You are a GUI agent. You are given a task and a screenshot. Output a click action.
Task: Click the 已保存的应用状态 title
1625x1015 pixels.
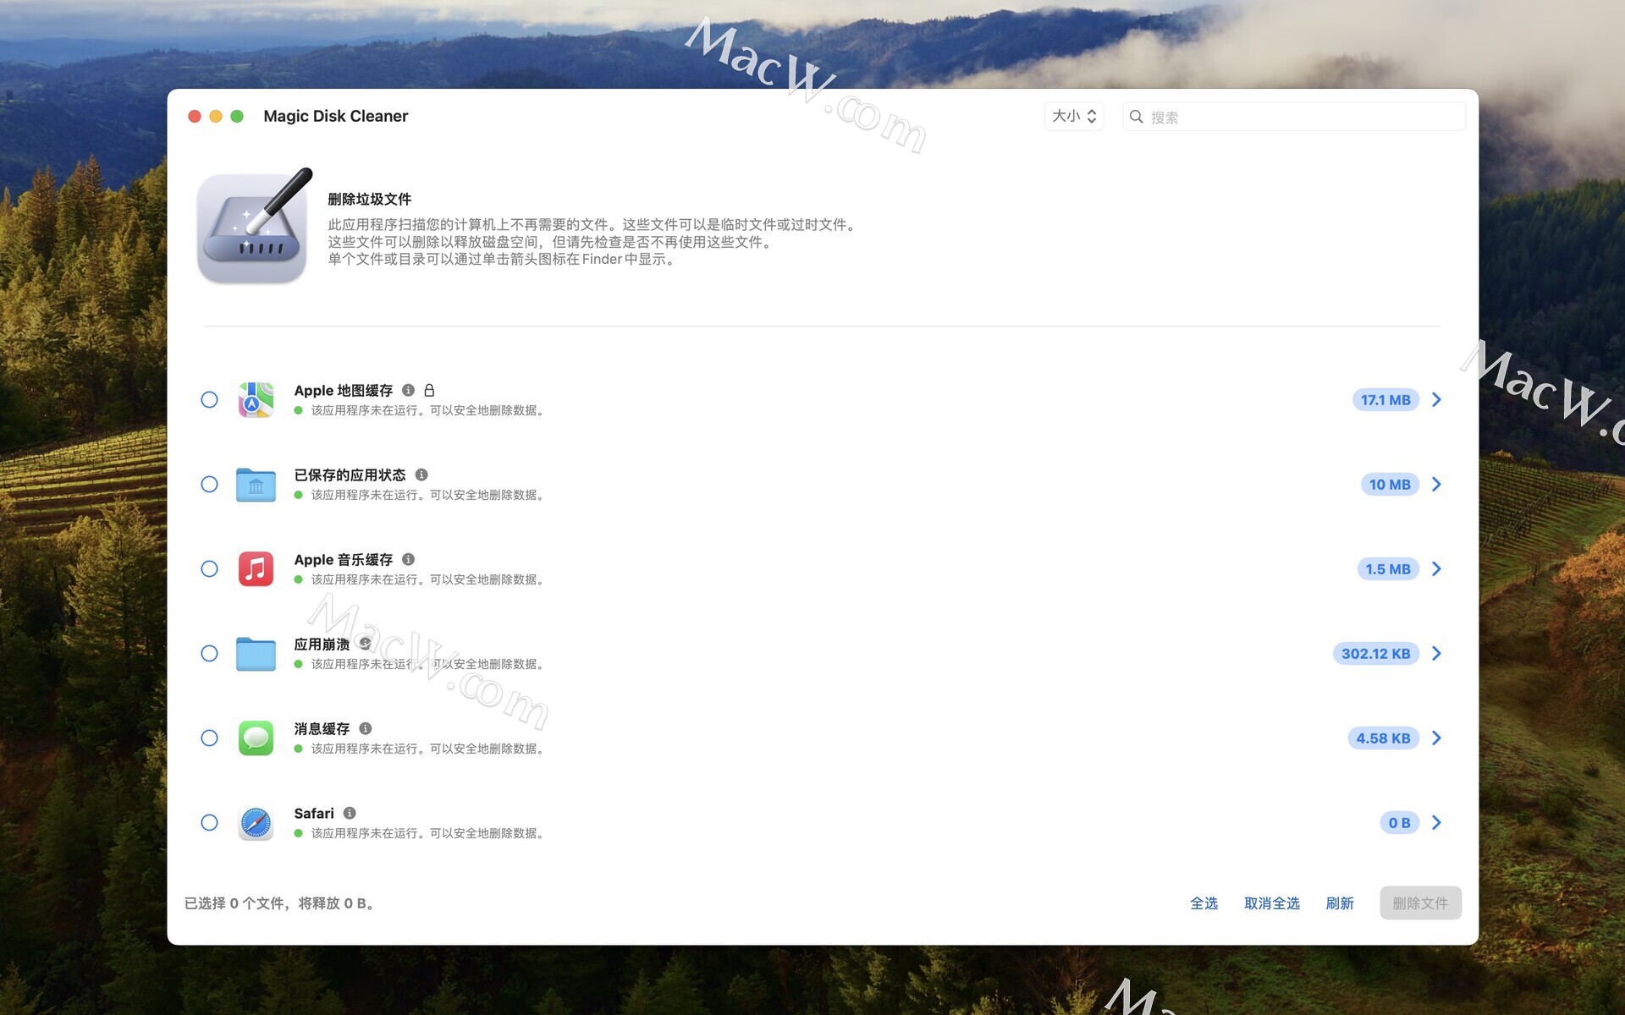350,475
